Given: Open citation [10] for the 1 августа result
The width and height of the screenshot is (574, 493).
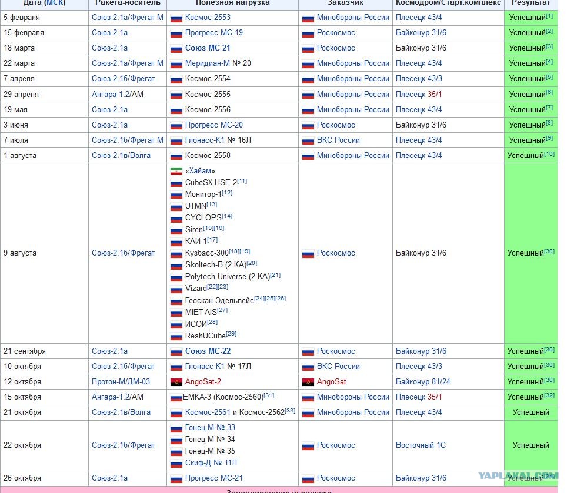Looking at the screenshot, I should coord(549,154).
